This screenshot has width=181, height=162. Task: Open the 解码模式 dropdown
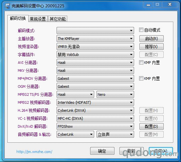95,31
